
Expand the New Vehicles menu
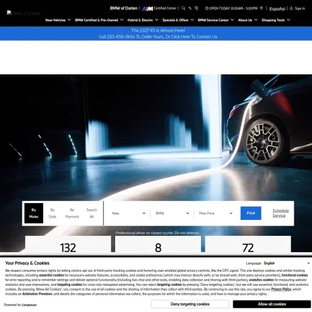[58, 20]
